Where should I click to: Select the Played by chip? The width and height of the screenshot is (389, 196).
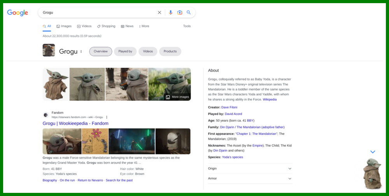125,51
